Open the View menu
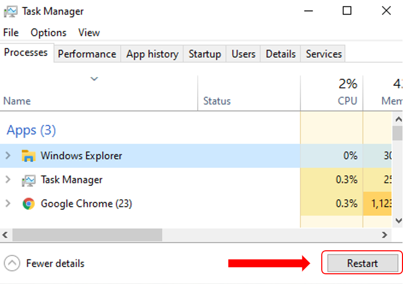This screenshot has width=403, height=284. click(x=89, y=33)
